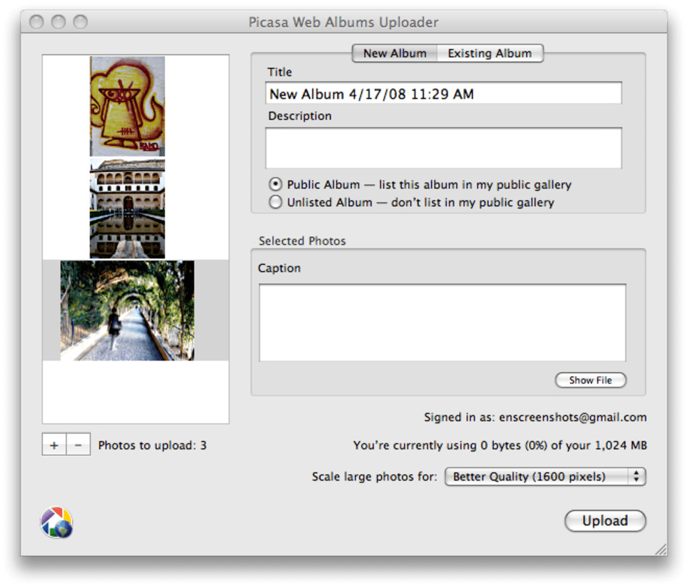This screenshot has height=587, width=688.
Task: Click the album Title input field
Action: coord(443,94)
